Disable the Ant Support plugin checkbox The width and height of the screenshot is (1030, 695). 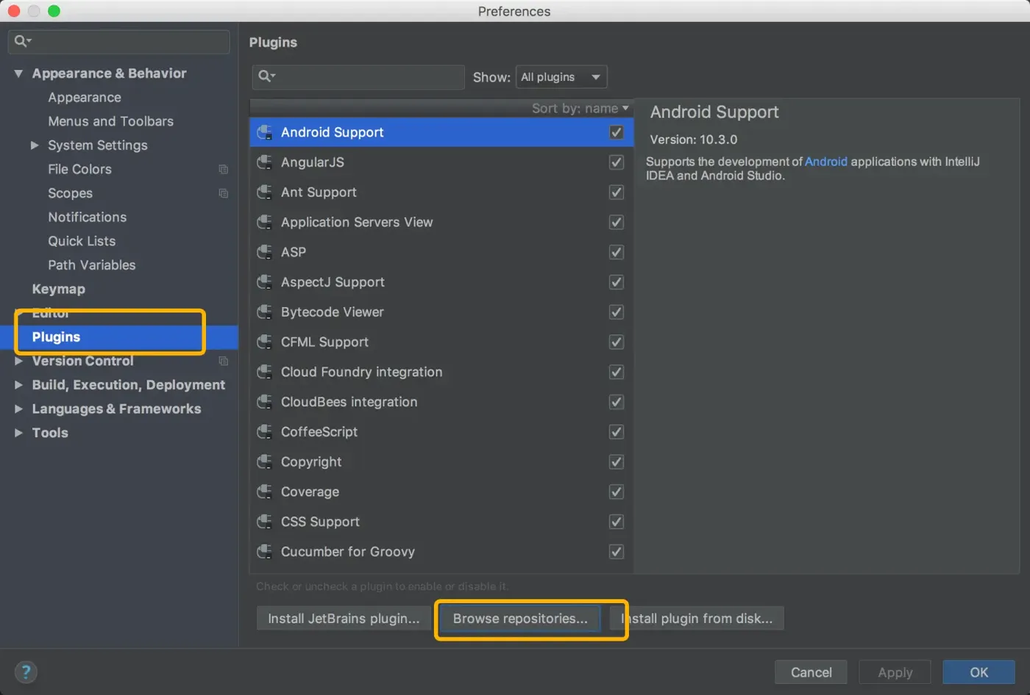(x=617, y=192)
